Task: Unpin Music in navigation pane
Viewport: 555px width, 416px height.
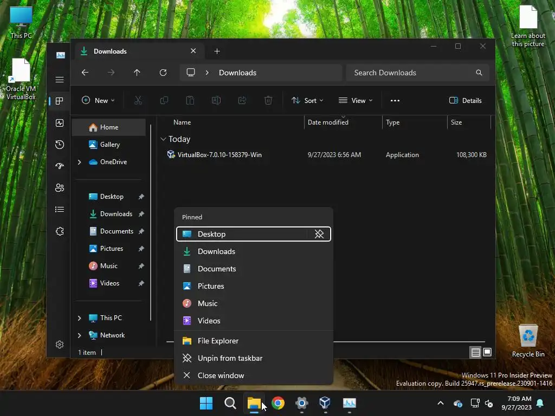Action: click(x=141, y=266)
